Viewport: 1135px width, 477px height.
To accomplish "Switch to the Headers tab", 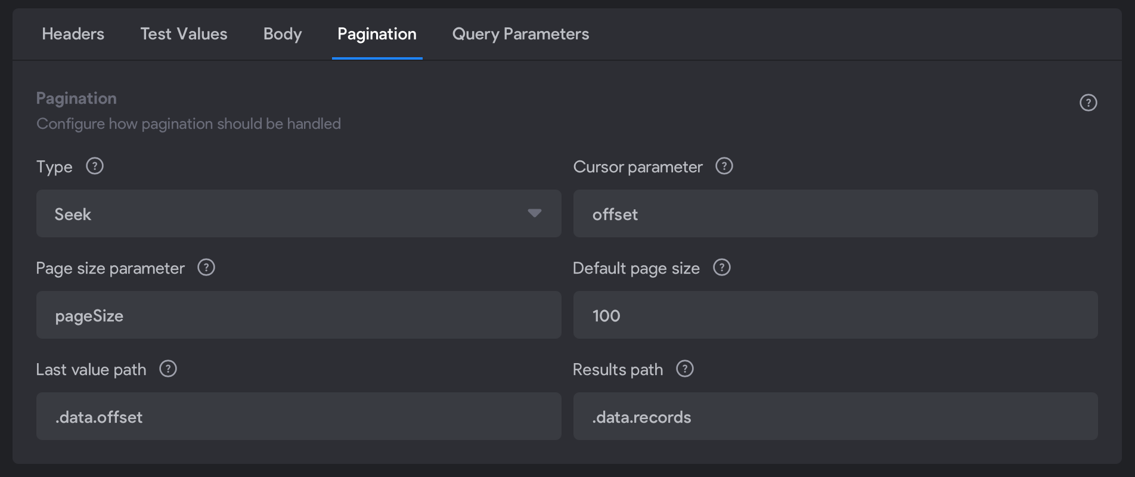I will [73, 34].
